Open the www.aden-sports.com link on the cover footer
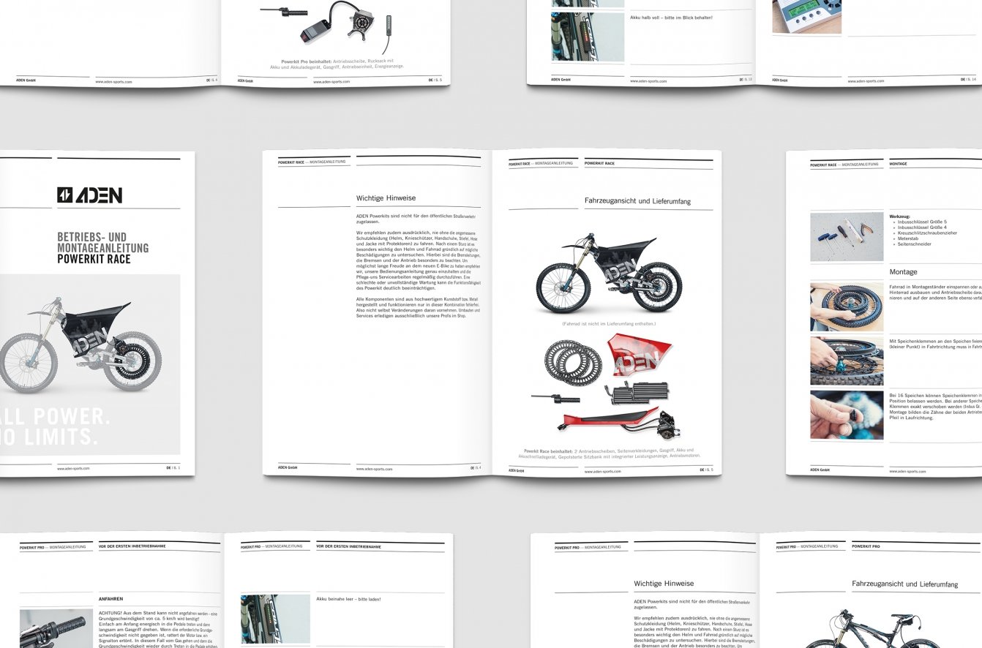982x648 pixels. pos(73,468)
